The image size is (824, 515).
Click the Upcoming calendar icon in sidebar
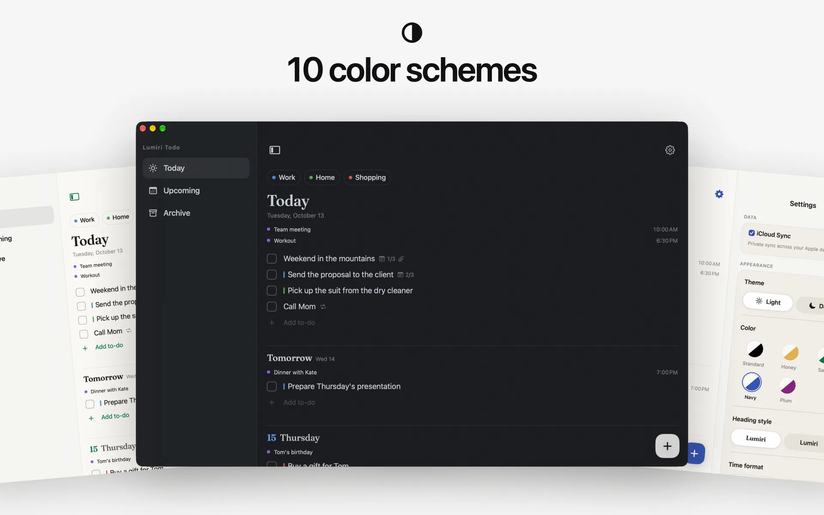pos(153,191)
